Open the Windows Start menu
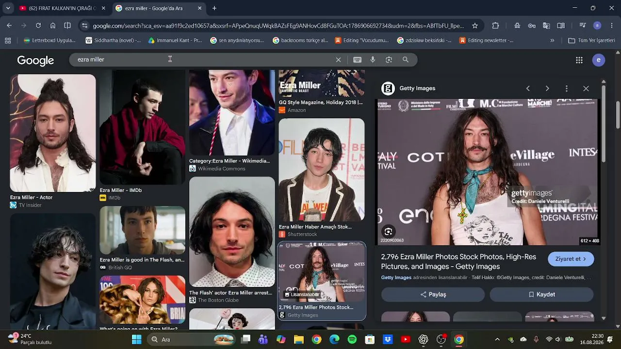 136,339
